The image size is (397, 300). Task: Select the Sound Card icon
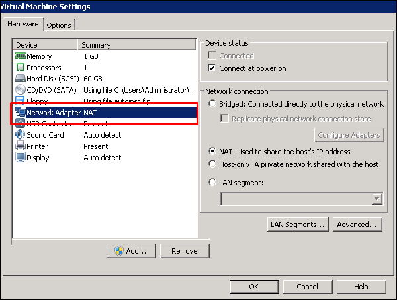click(20, 136)
